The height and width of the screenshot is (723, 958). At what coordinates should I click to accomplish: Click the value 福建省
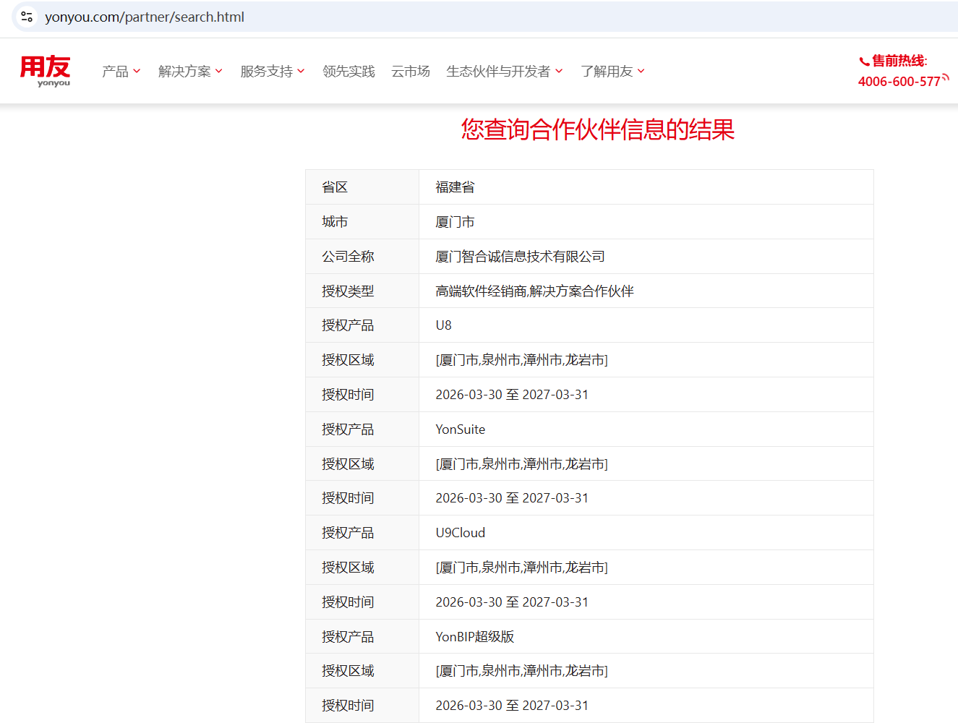(455, 187)
